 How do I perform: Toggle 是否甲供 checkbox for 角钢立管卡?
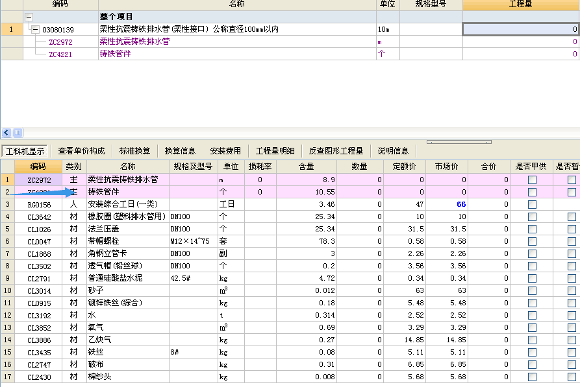[x=532, y=253]
